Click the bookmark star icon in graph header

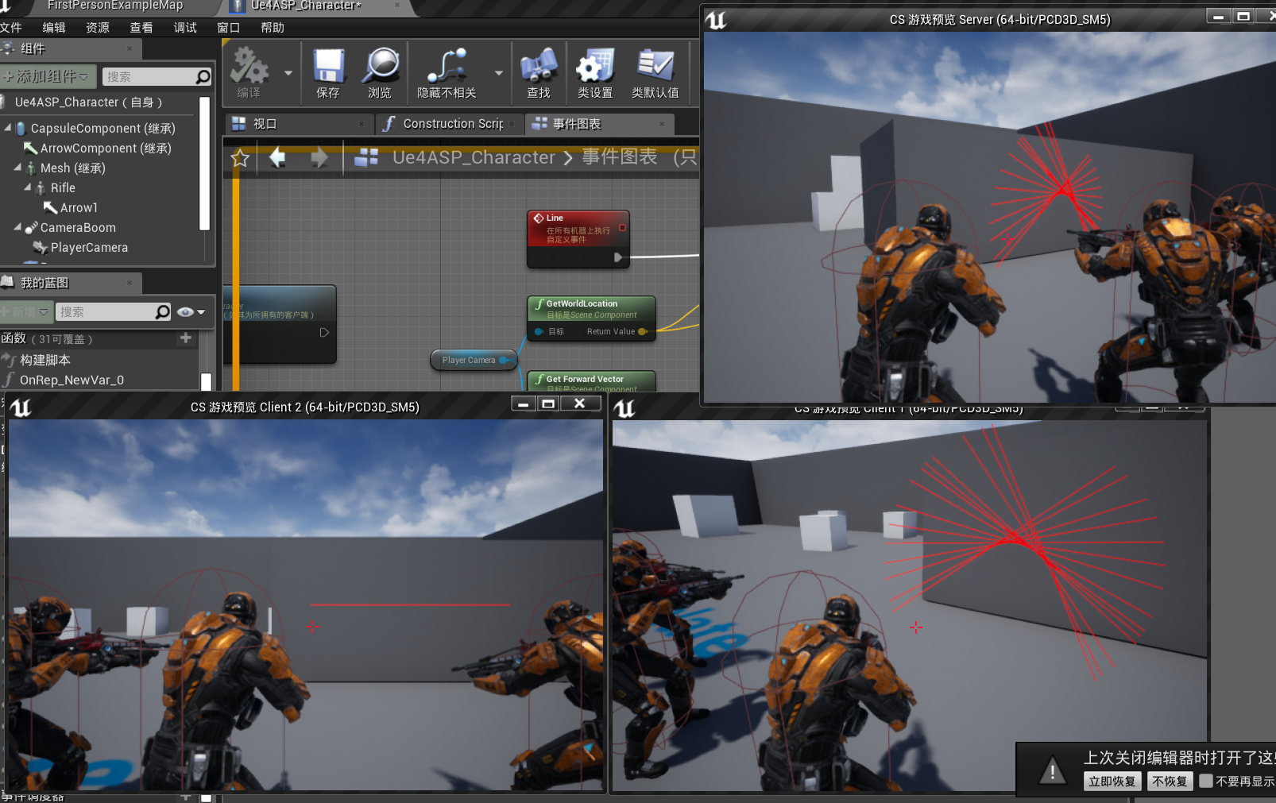pos(240,158)
